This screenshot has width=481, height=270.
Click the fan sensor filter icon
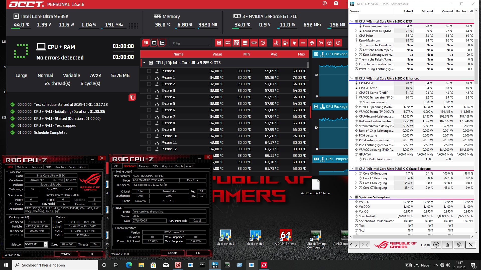pos(312,43)
